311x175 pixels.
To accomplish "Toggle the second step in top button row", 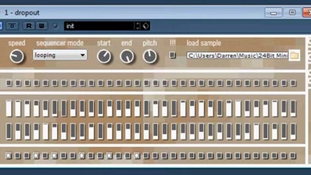I will click(x=18, y=83).
